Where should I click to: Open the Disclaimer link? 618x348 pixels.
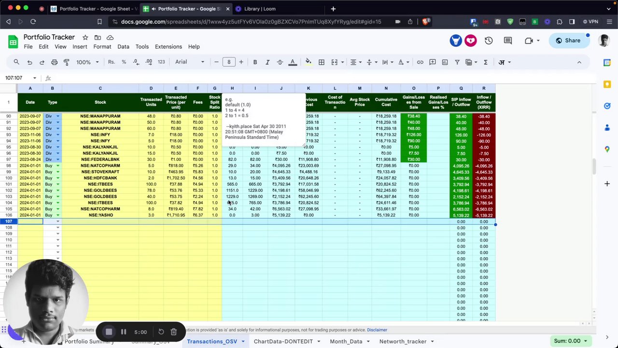click(377, 330)
